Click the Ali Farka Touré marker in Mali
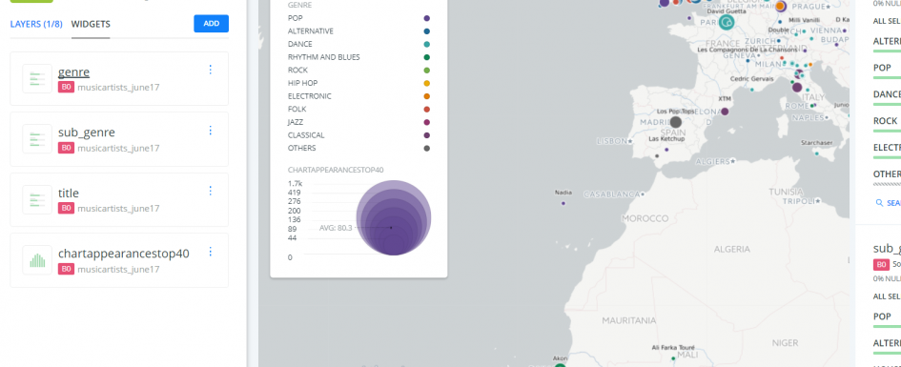901x367 pixels. click(x=673, y=358)
